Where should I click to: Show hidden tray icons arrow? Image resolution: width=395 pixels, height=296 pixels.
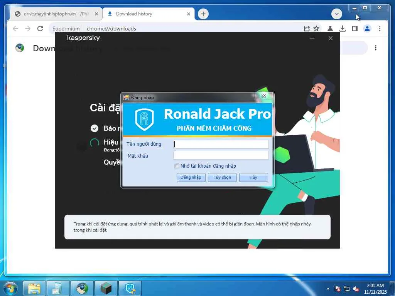(x=328, y=289)
